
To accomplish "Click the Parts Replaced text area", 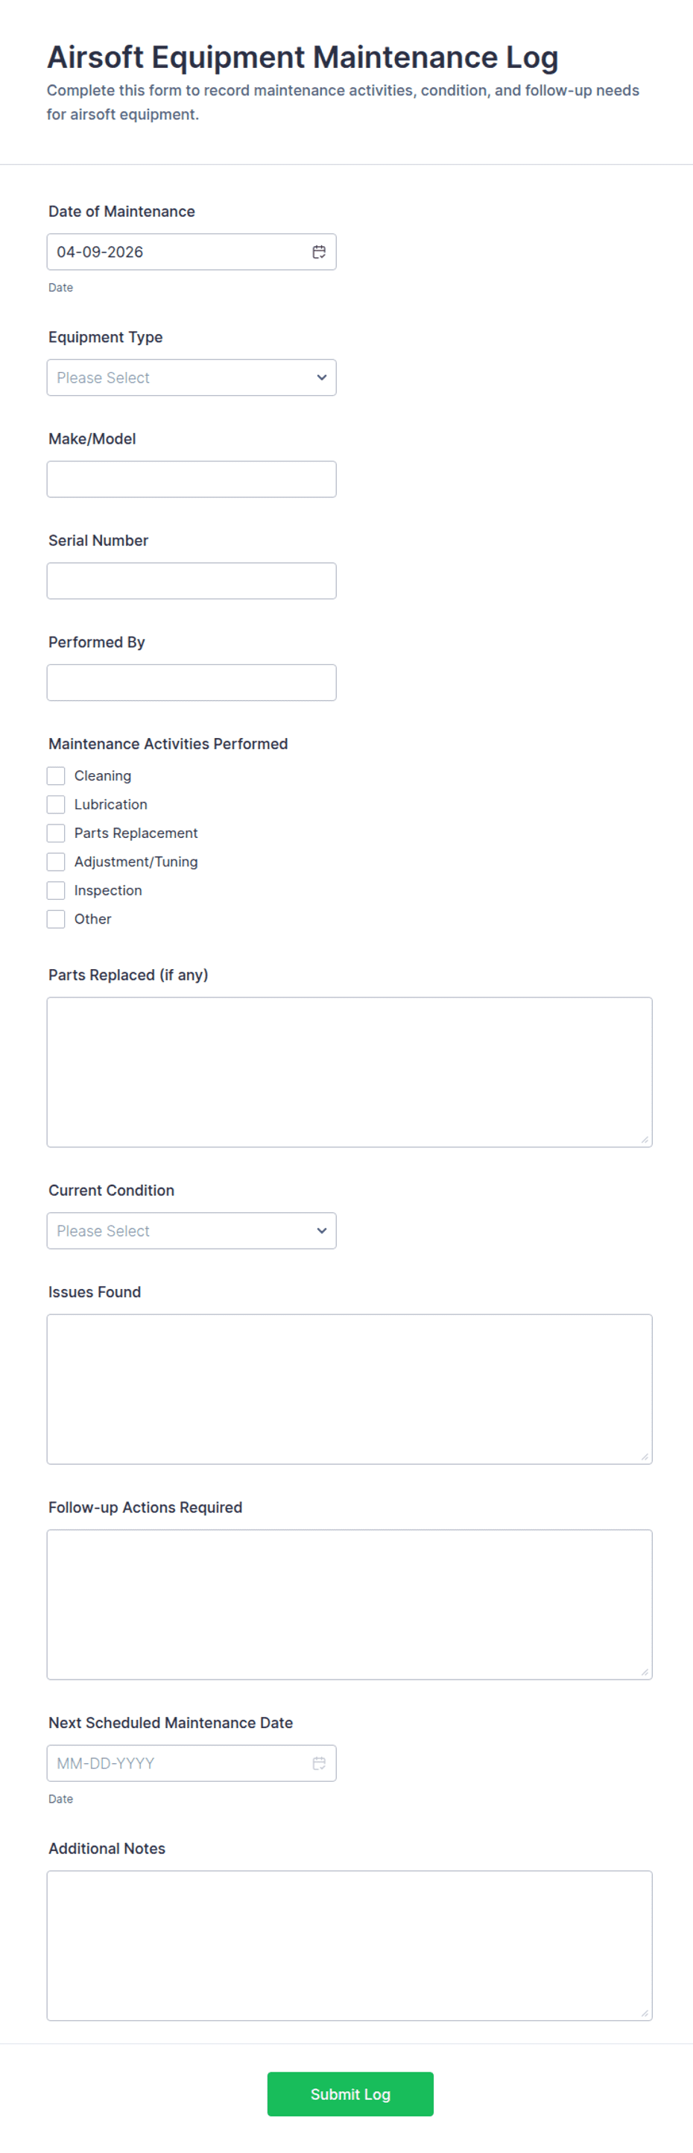I will (349, 1071).
